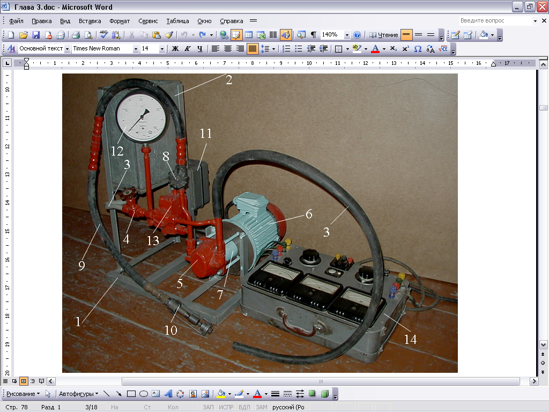Apply fill color from the Drawing toolbar

coord(221,394)
